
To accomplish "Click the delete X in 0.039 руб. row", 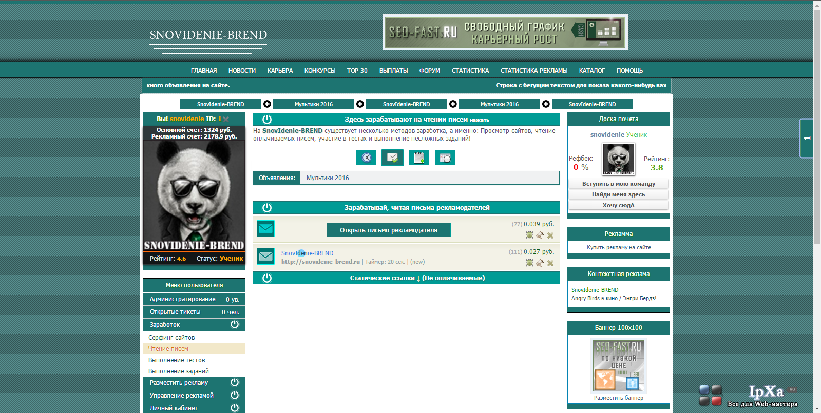I will [550, 235].
